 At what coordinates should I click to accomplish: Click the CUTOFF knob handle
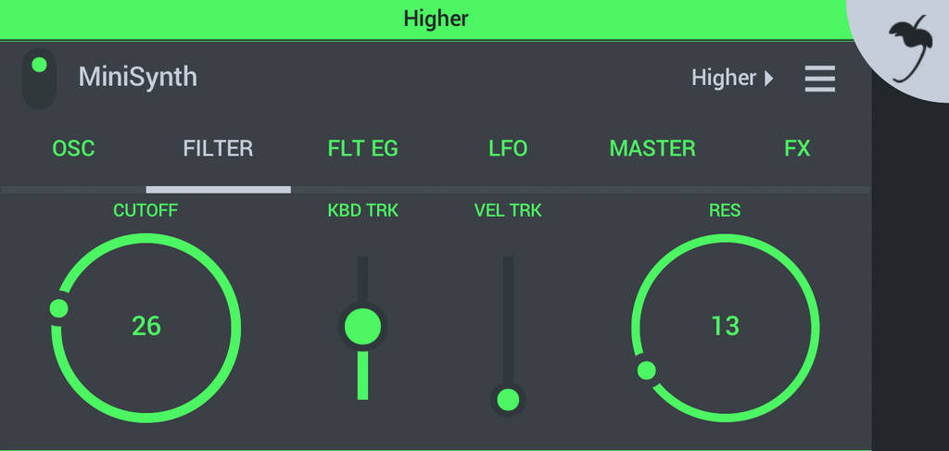(x=58, y=308)
